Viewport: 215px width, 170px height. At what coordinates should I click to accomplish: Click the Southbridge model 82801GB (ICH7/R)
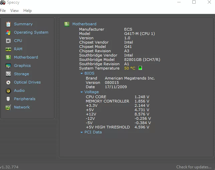pos(142,60)
